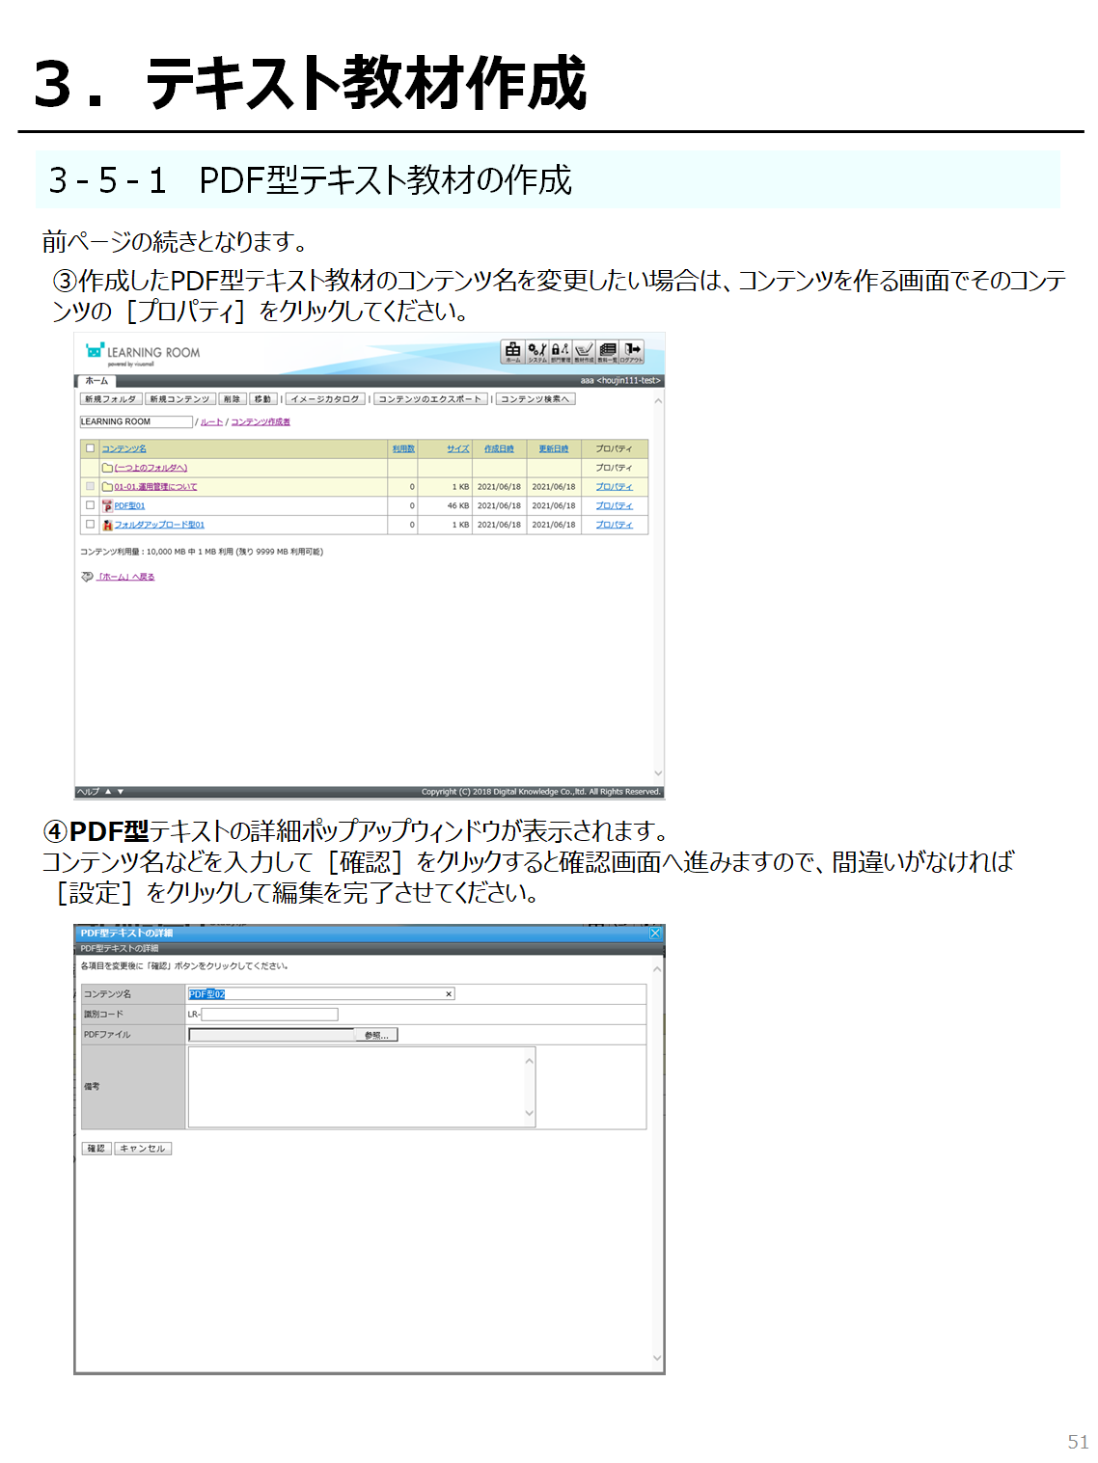Viewport: 1098px width, 1463px height.
Task: Open the 教材作成 icon
Action: tap(584, 352)
